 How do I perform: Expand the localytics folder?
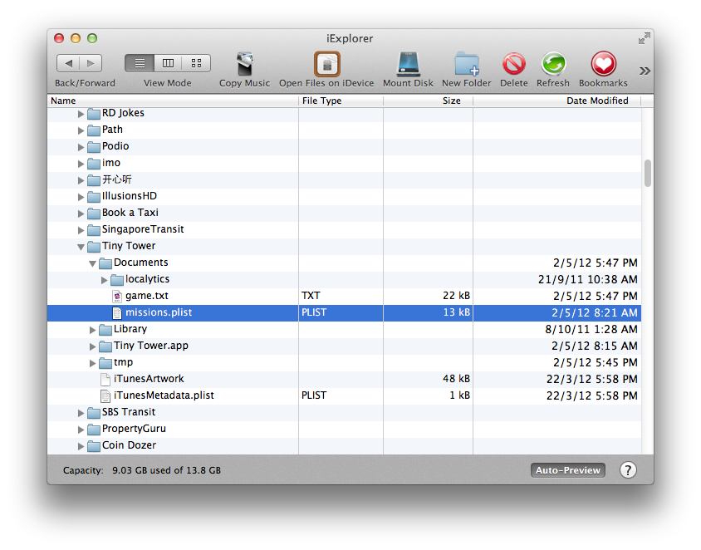(104, 280)
